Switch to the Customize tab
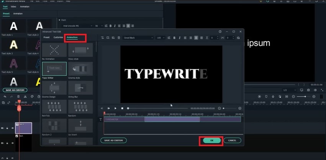 58,38
